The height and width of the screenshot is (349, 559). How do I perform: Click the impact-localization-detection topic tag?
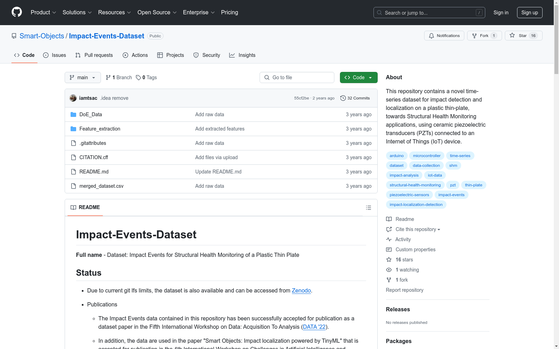(416, 205)
